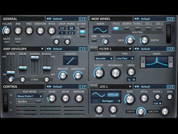Viewport: 178px width, 134px height.
Task: Open the Xpander filter category dropdown
Action: [x=104, y=58]
